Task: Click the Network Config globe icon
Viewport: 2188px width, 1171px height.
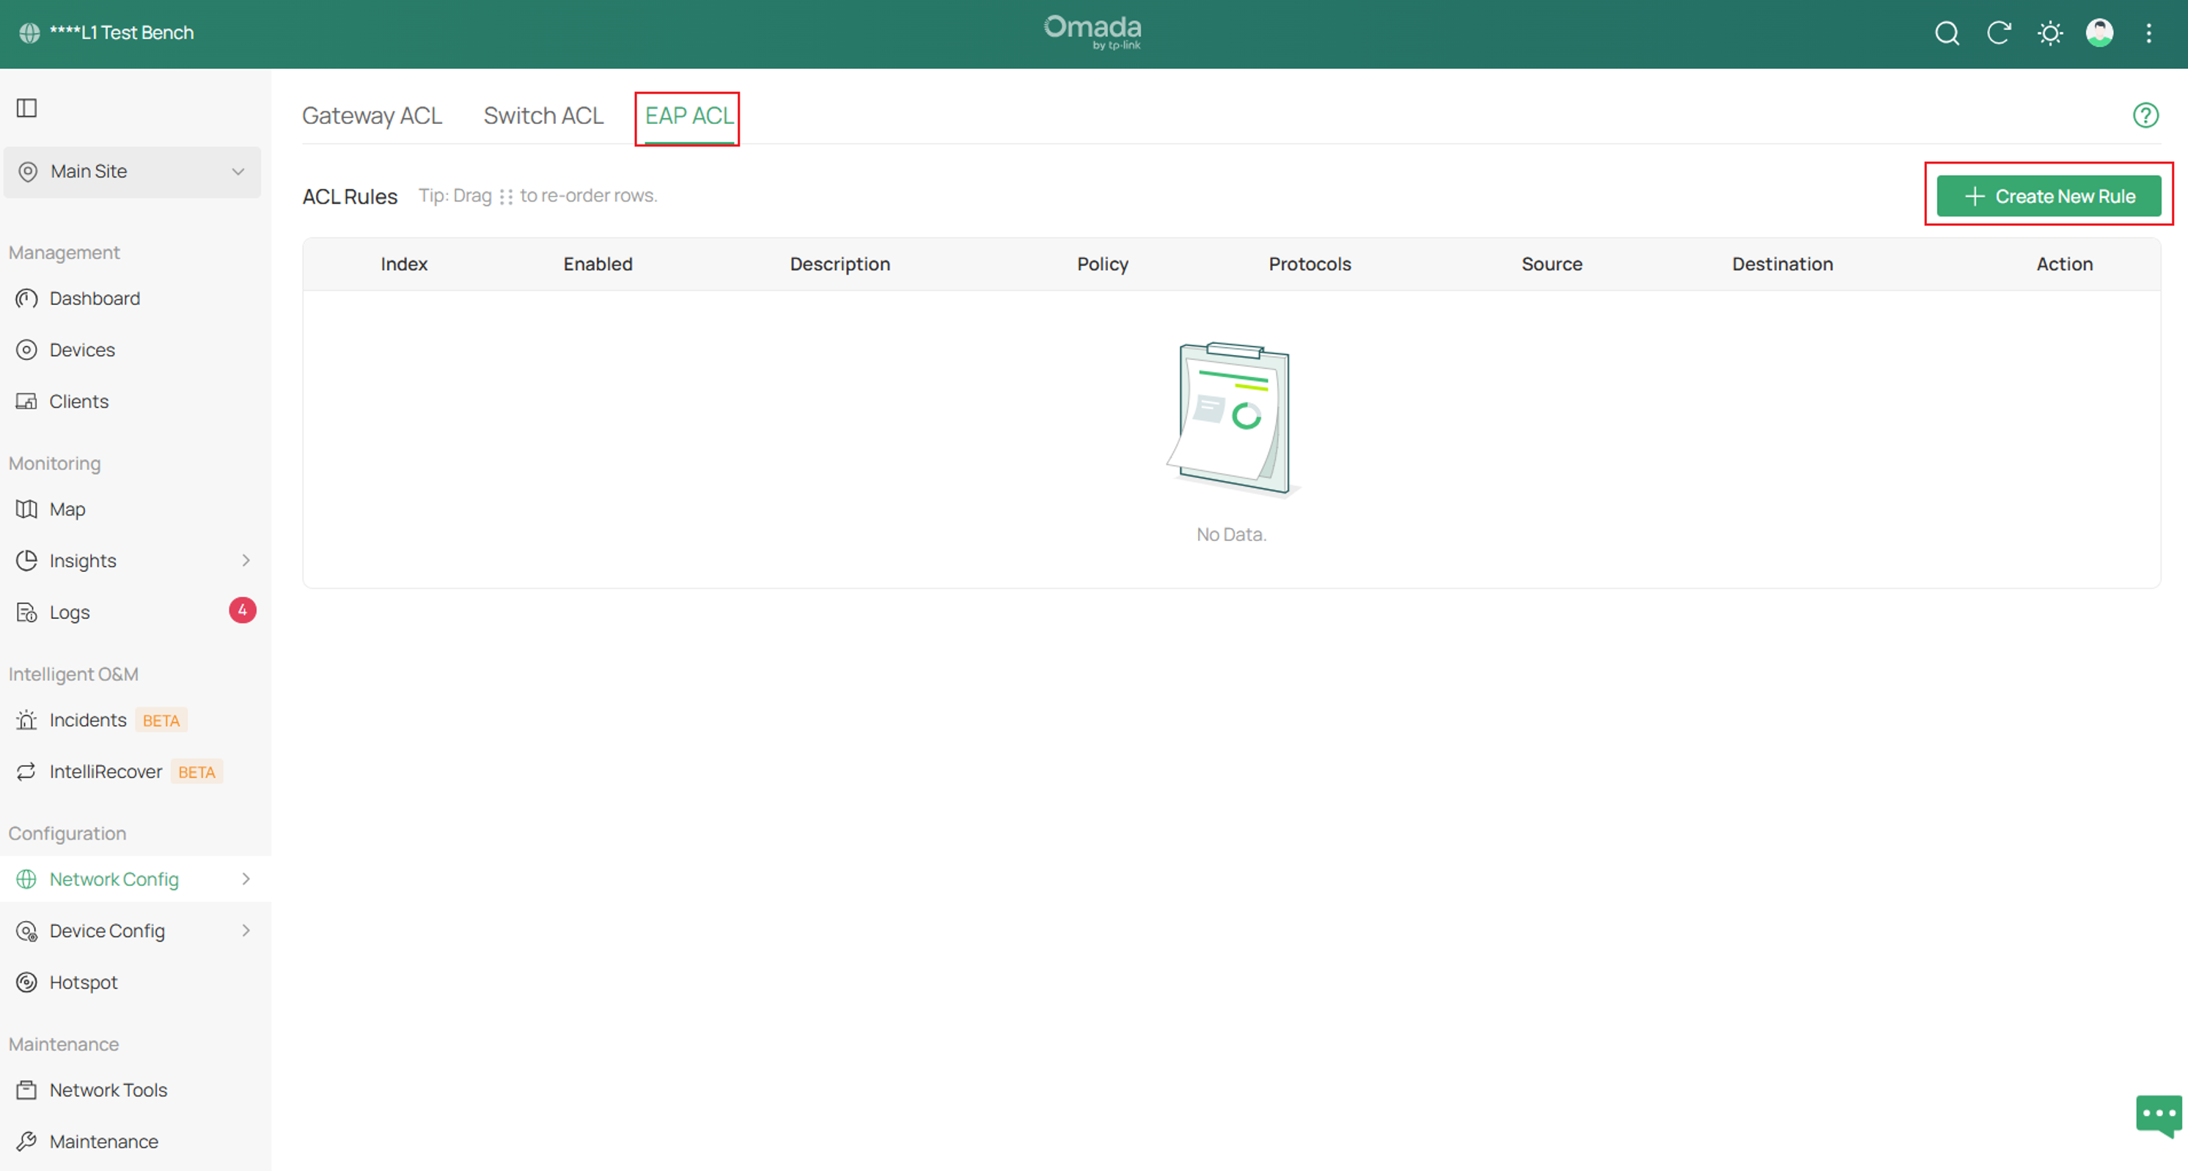Action: (x=27, y=879)
